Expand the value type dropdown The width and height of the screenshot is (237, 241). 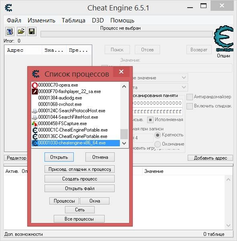click(x=184, y=87)
